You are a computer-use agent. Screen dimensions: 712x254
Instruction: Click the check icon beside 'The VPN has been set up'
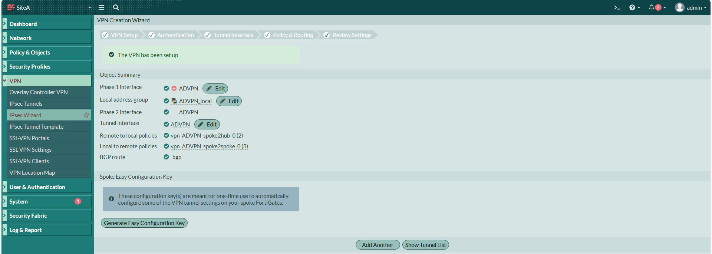pos(111,55)
